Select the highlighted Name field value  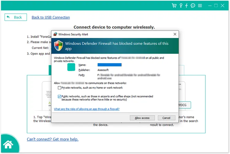point(109,65)
